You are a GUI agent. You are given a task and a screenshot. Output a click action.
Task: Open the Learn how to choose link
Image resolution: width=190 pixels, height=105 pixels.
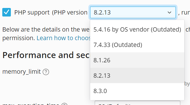click(x=64, y=38)
